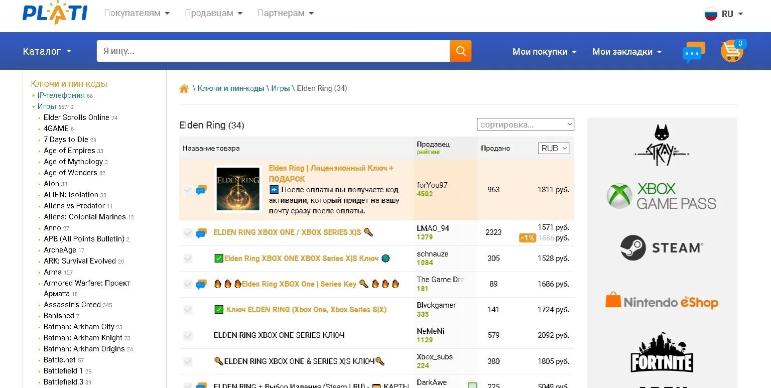771x388 pixels.
Task: Tick the checkbox in the Xbox_subs row
Action: [x=188, y=361]
